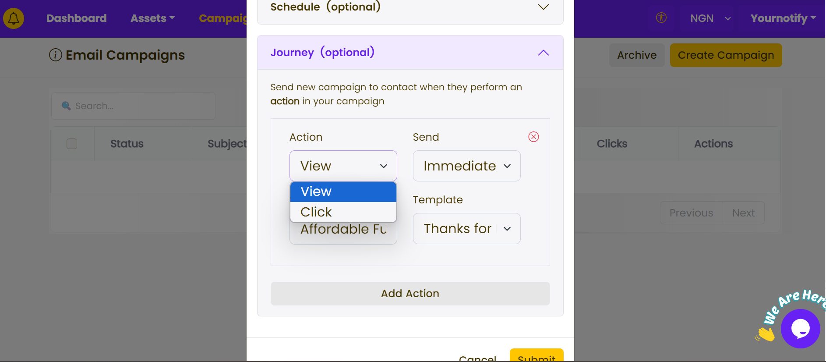Click the Search input field
This screenshot has height=362, width=826.
coord(133,106)
